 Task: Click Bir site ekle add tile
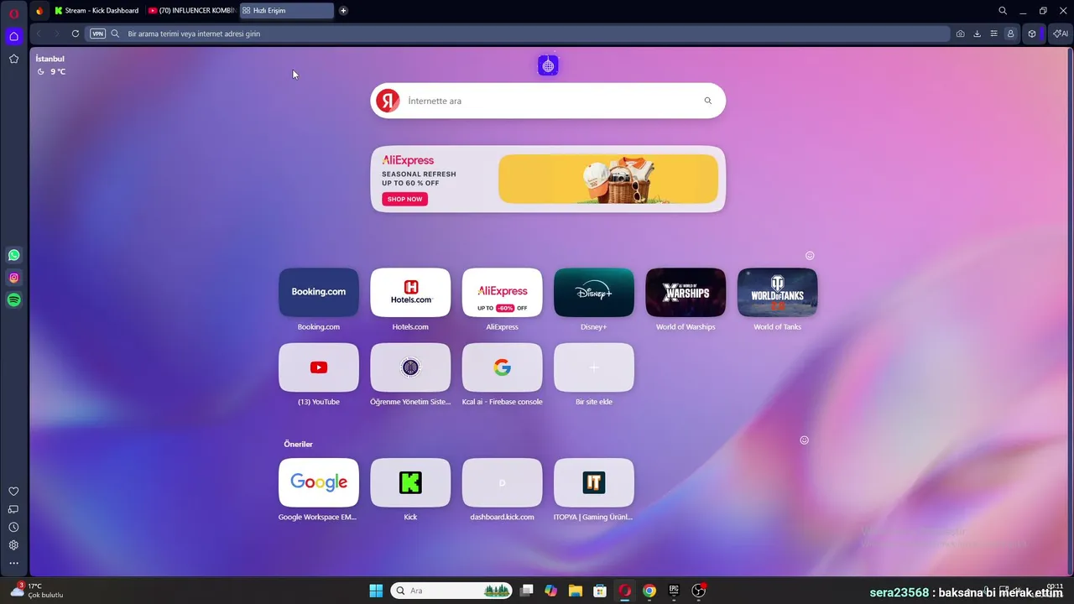coord(594,367)
